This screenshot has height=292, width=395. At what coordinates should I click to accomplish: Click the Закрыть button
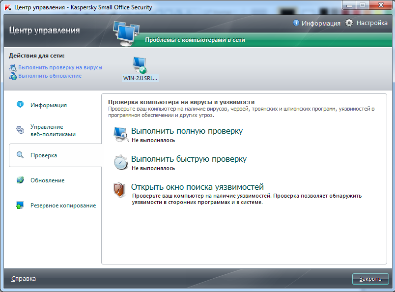pyautogui.click(x=370, y=279)
